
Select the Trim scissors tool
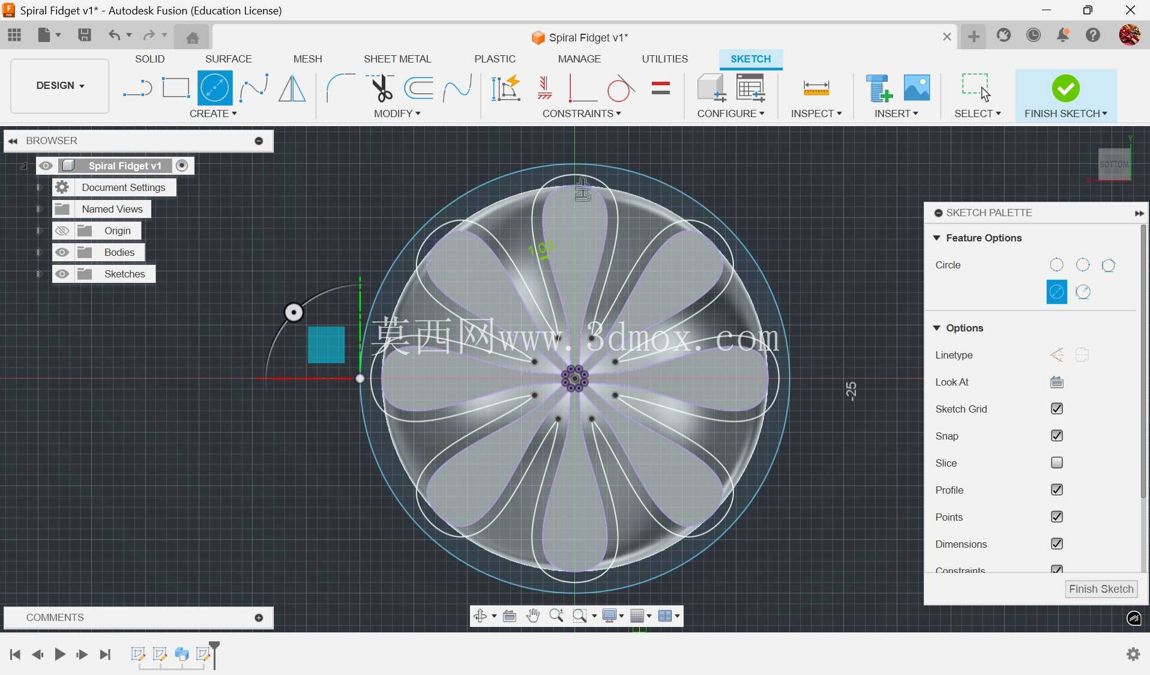click(x=381, y=88)
